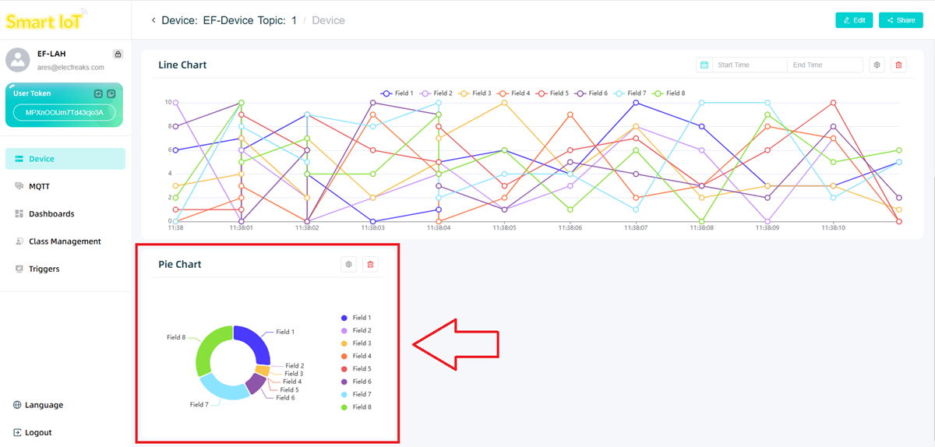Open Pie Chart settings gear
This screenshot has width=935, height=447.
click(348, 265)
